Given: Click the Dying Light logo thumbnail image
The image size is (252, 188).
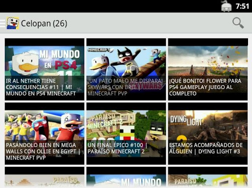Looking at the screenshot, I should coord(208,125).
